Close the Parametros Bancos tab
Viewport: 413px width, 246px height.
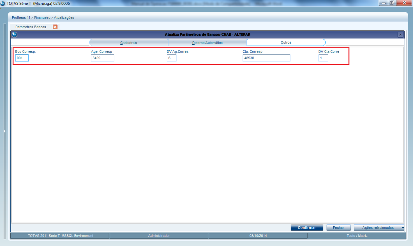(55, 27)
